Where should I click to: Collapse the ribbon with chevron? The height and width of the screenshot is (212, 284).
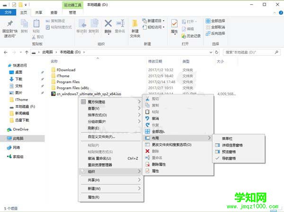coord(275,13)
